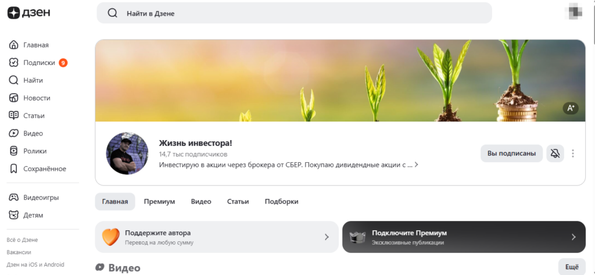595x275 pixels.
Task: Select the Главная channel tab
Action: 115,201
